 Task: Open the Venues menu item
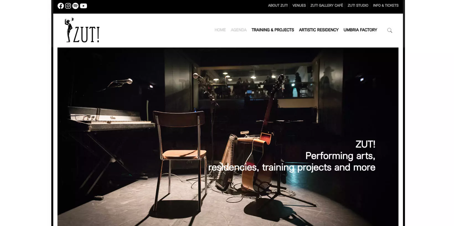(299, 6)
